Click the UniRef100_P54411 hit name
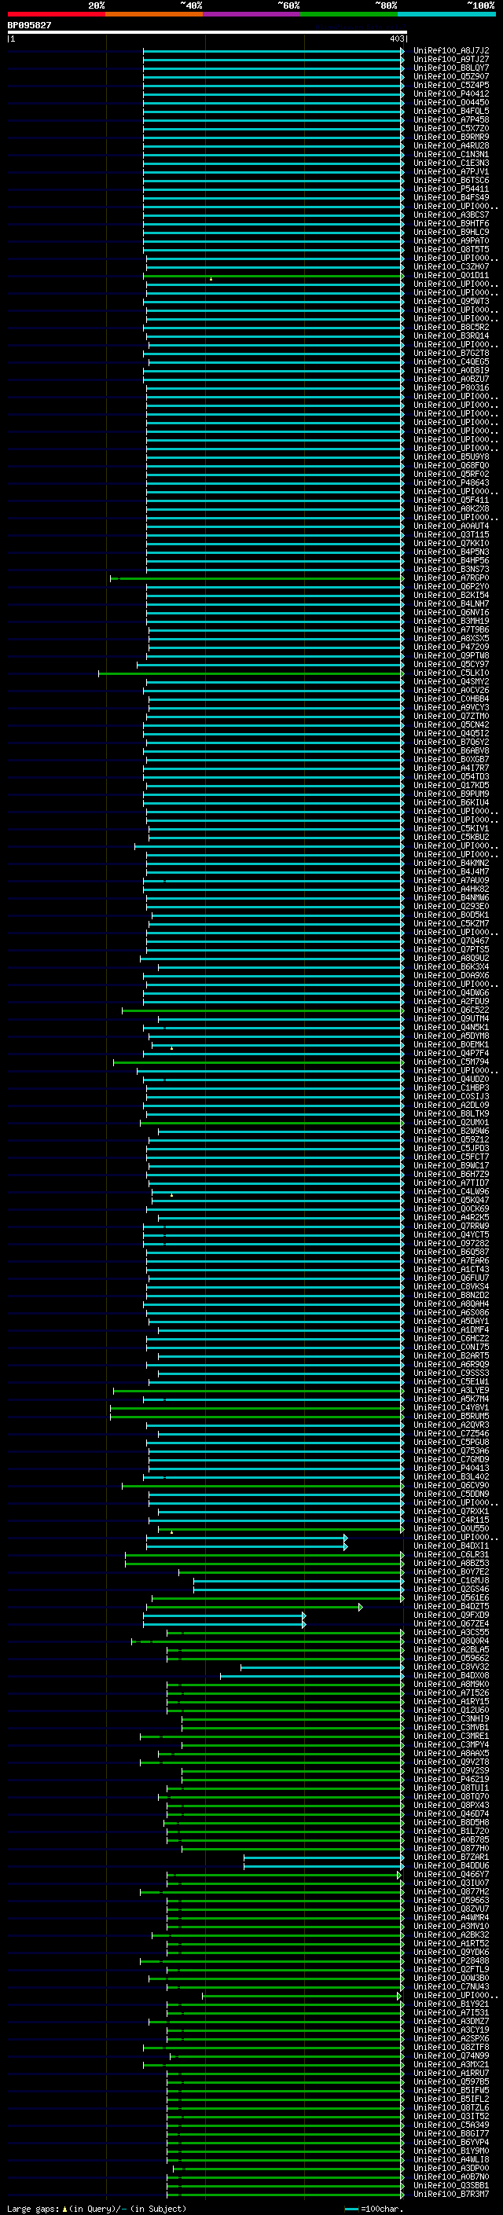503x2215 pixels. [x=451, y=189]
